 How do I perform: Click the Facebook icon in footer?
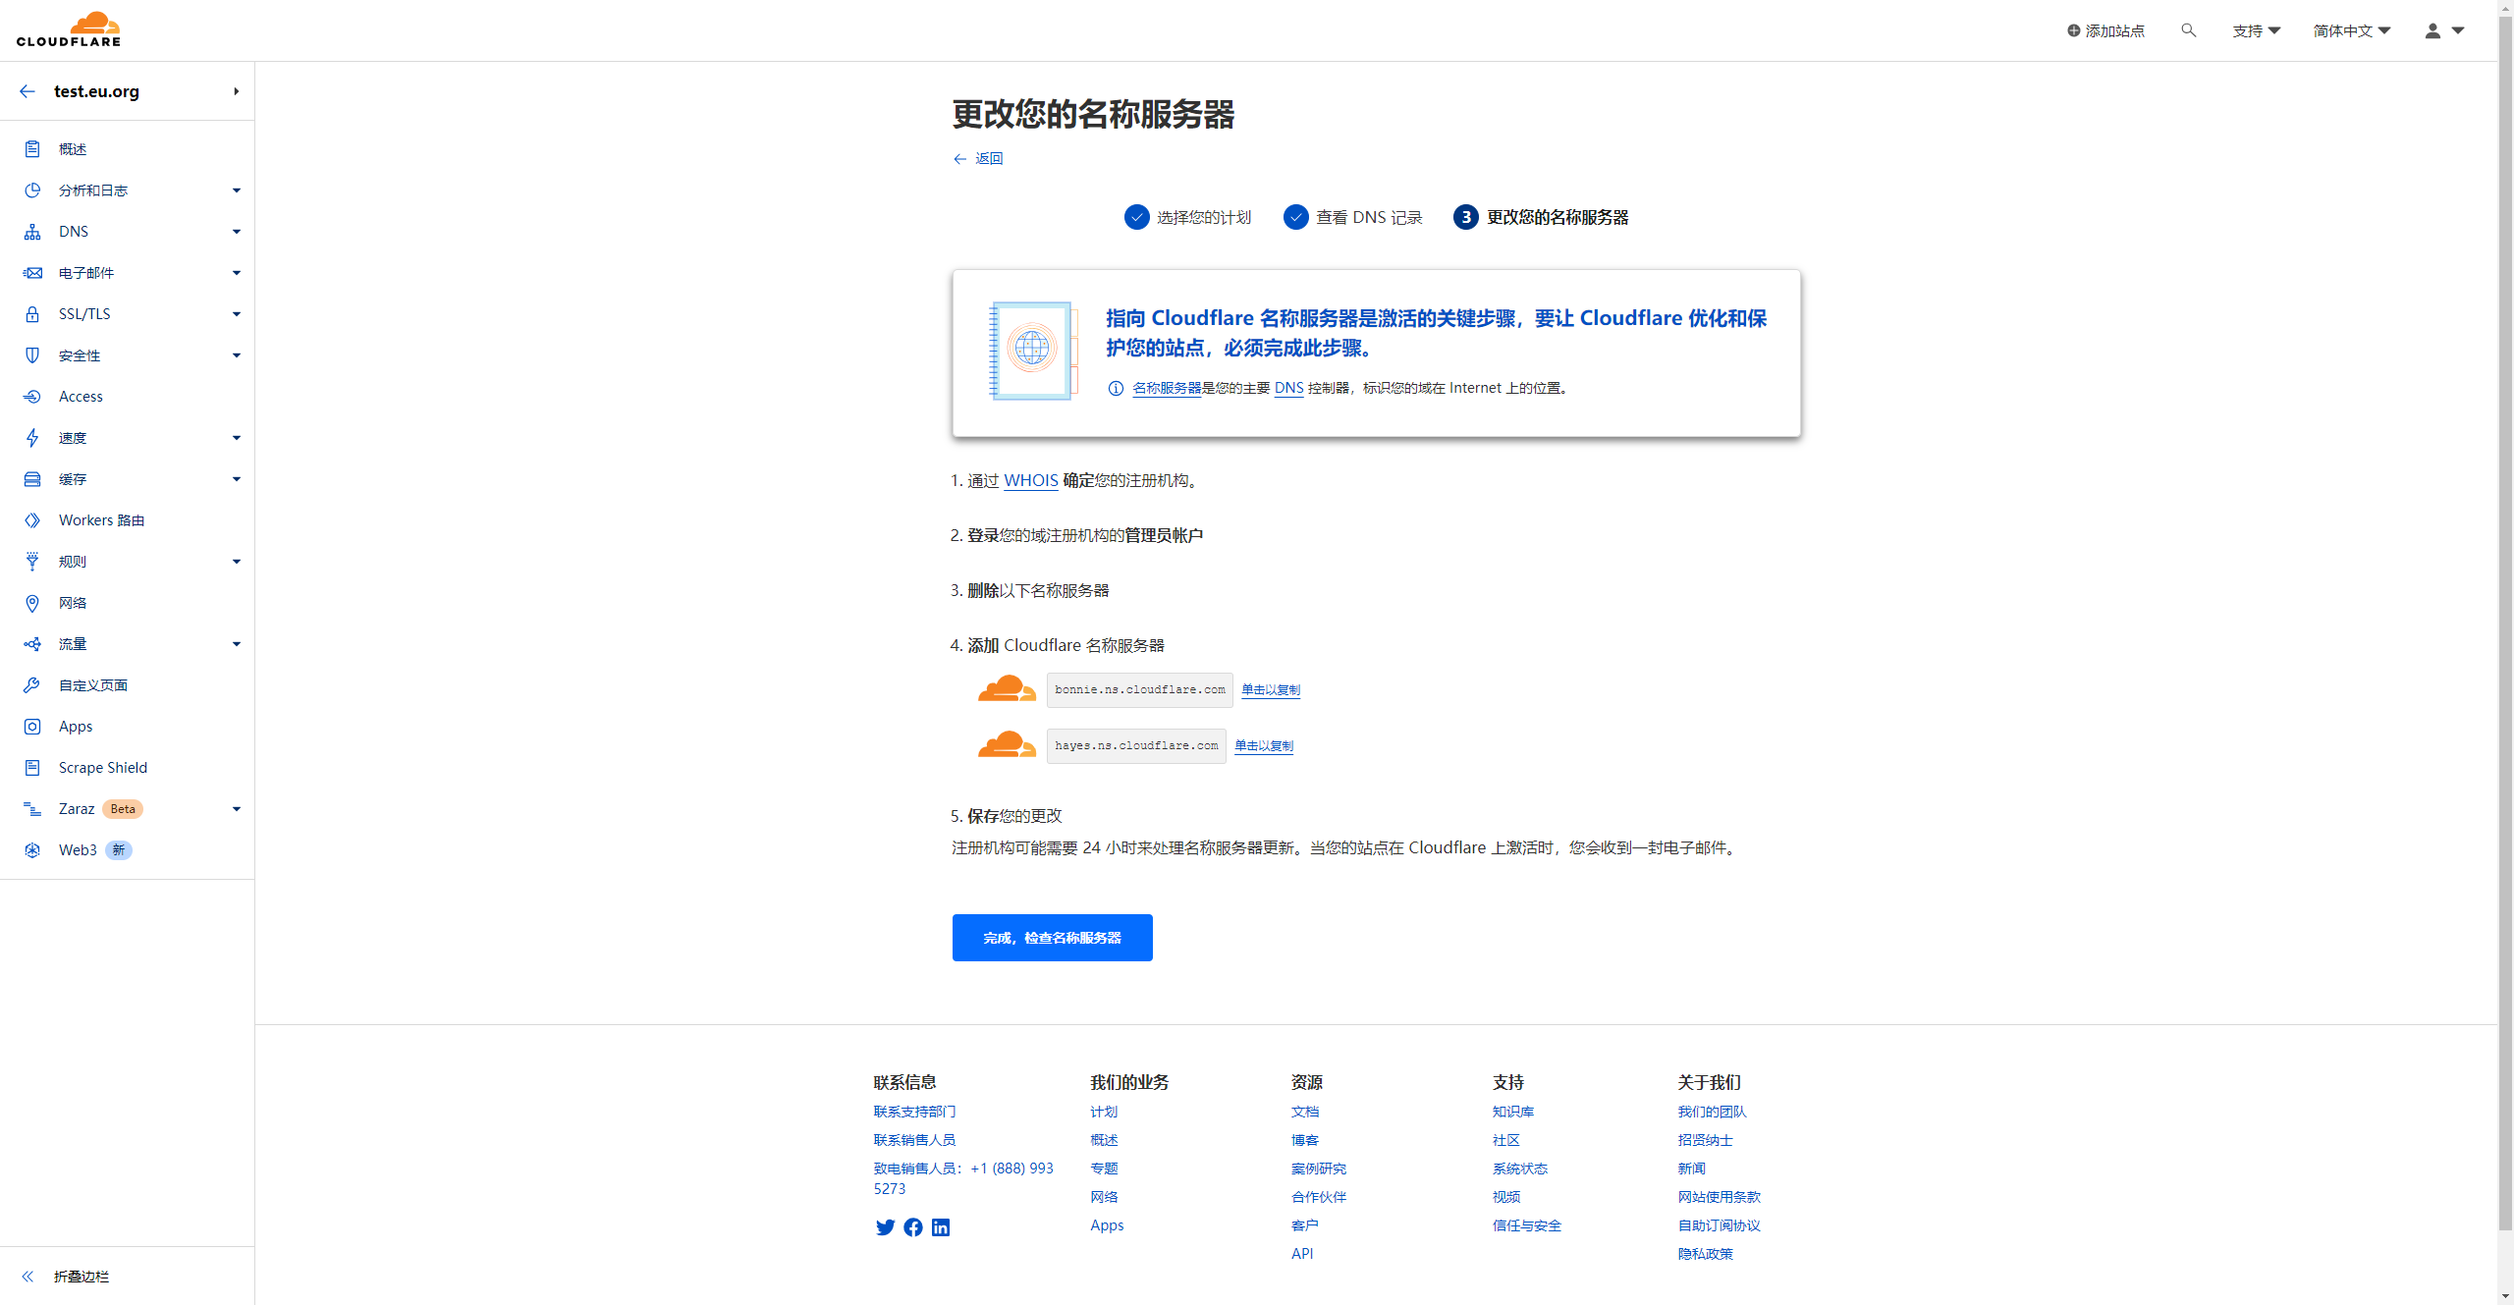click(x=913, y=1227)
